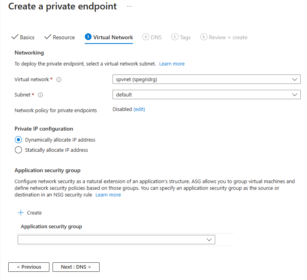This screenshot has height=280, width=307.
Task: Click the Previous button
Action: (29, 267)
